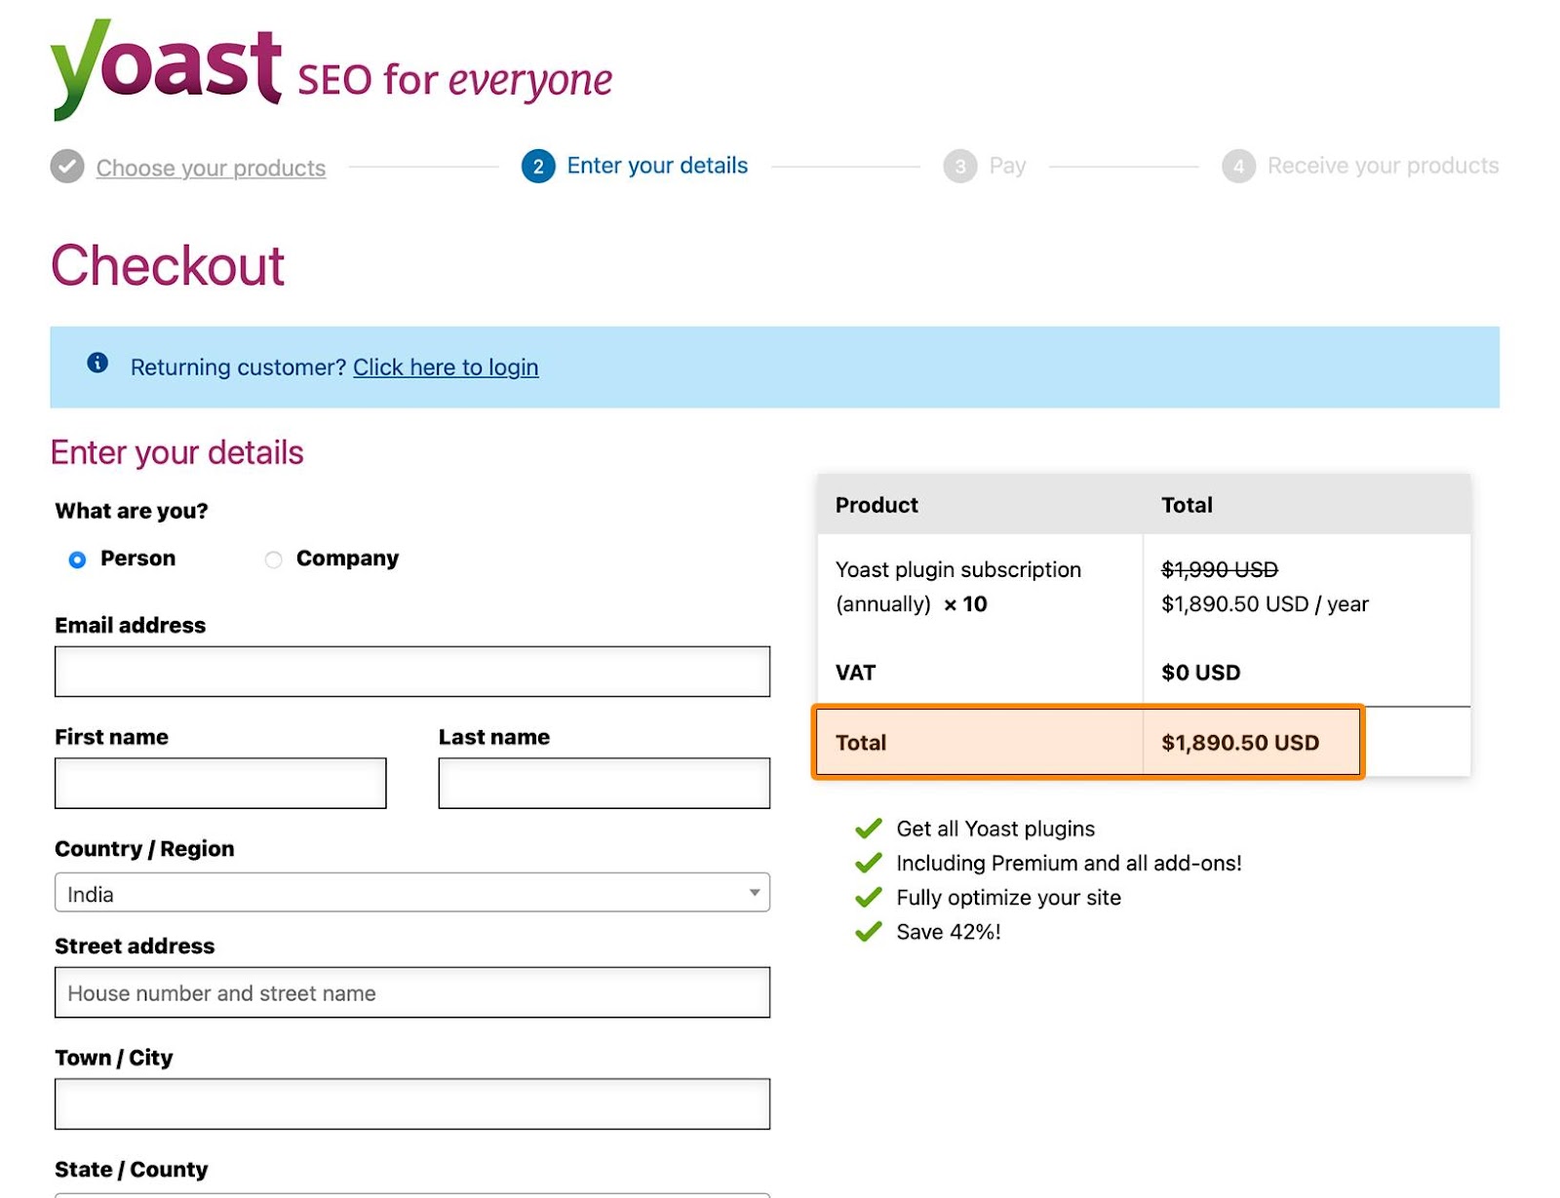Click the dropdown arrow beside India
The height and width of the screenshot is (1198, 1560).
[x=754, y=893]
